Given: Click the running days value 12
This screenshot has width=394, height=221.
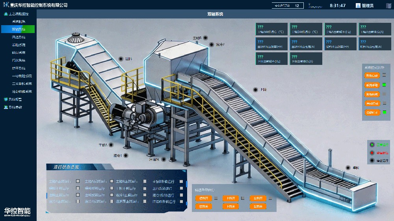Looking at the screenshot, I should (297, 6).
